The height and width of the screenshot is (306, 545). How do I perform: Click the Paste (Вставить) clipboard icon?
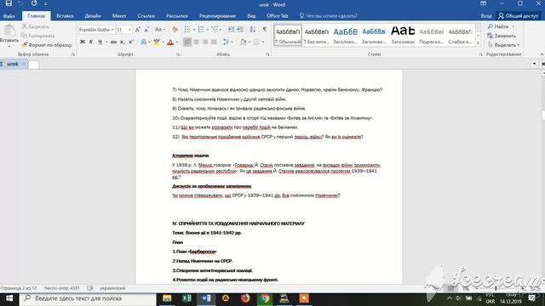9,31
